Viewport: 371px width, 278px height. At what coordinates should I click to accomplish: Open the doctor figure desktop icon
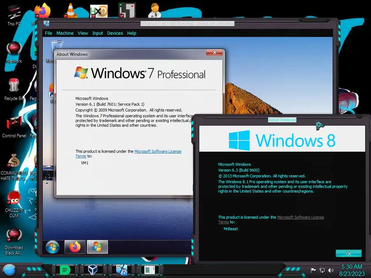click(x=155, y=10)
